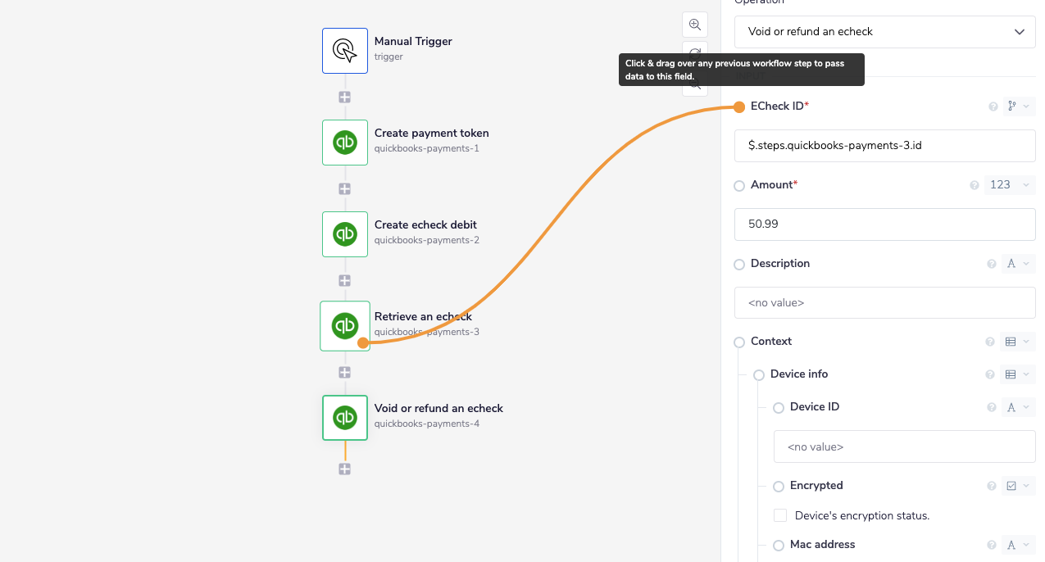The width and height of the screenshot is (1045, 562).
Task: Check the Device's encryption status checkbox
Action: [779, 514]
